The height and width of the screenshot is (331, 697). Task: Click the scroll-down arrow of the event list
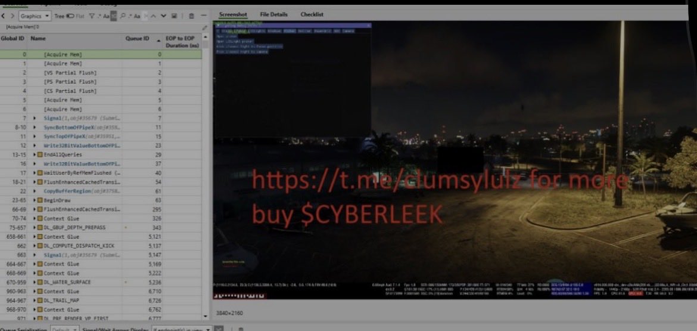(x=205, y=316)
